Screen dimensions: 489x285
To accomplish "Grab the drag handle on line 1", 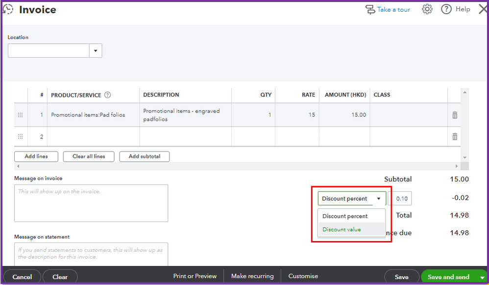I will [x=20, y=115].
